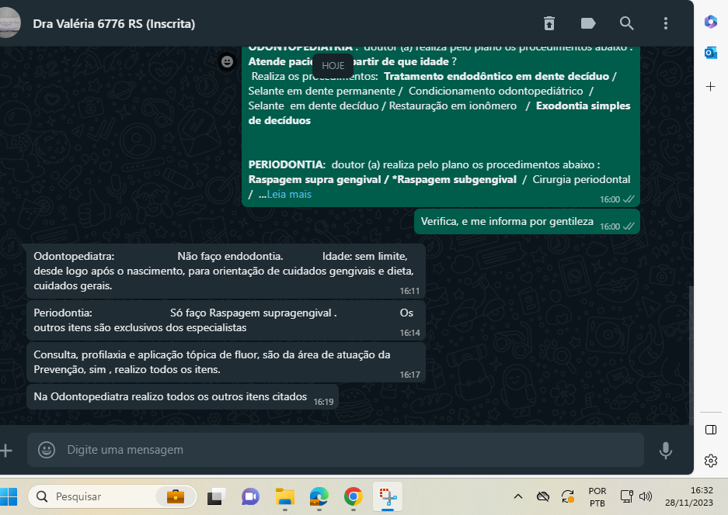Open Outlook from the Edge sidebar

(710, 53)
